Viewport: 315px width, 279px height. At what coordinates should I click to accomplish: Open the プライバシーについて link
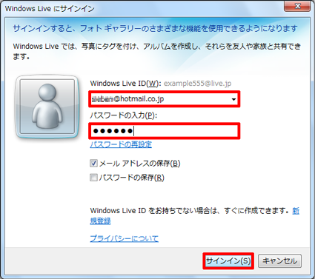coord(124,238)
